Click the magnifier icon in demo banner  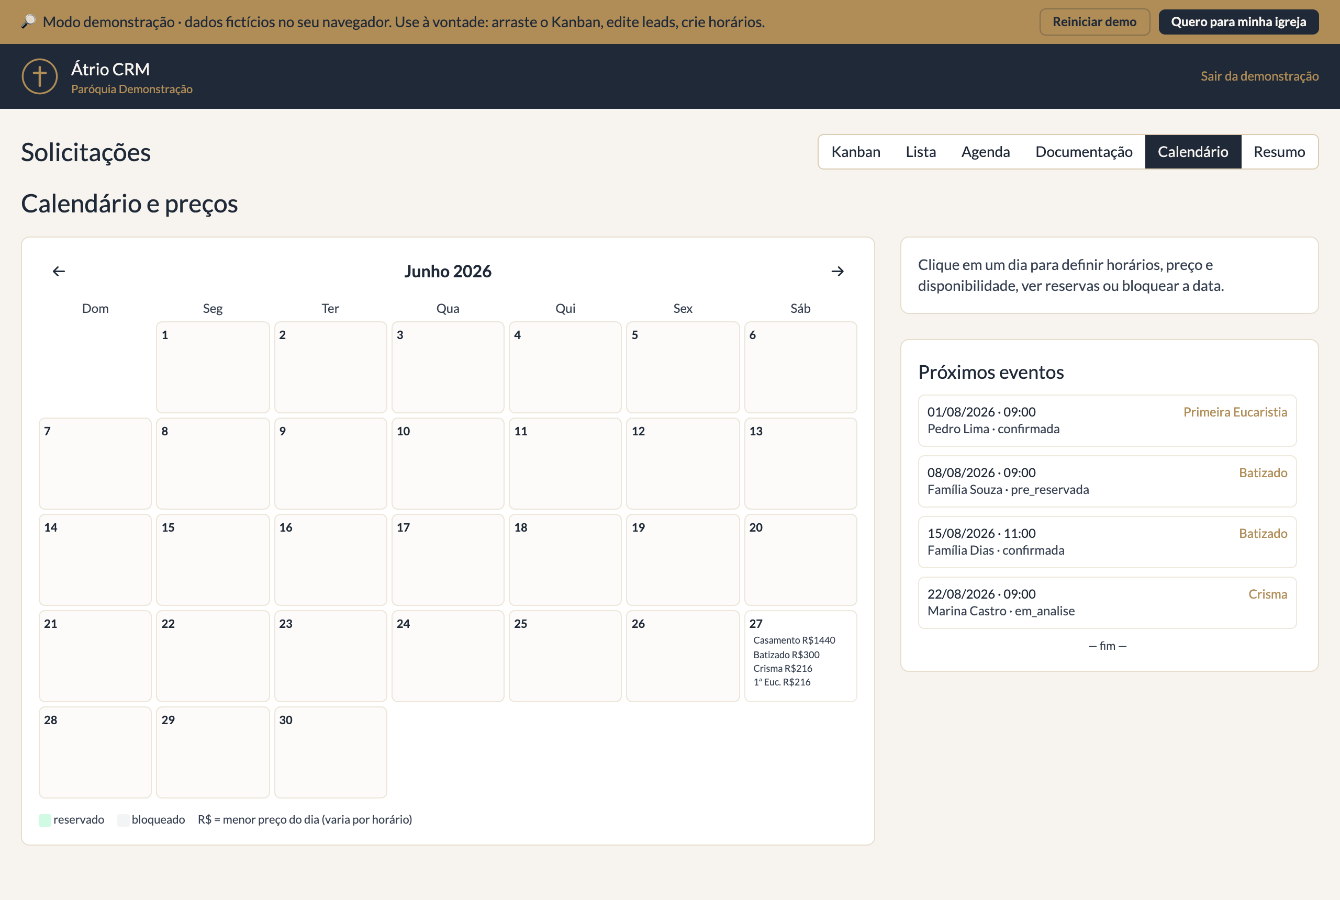coord(28,22)
